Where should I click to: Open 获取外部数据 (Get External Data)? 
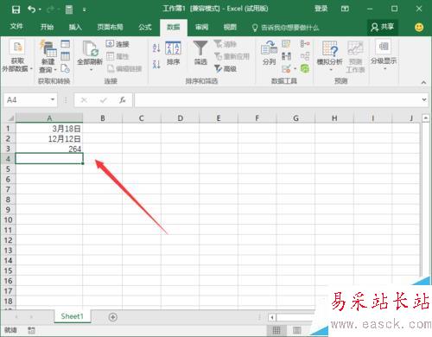[17, 56]
